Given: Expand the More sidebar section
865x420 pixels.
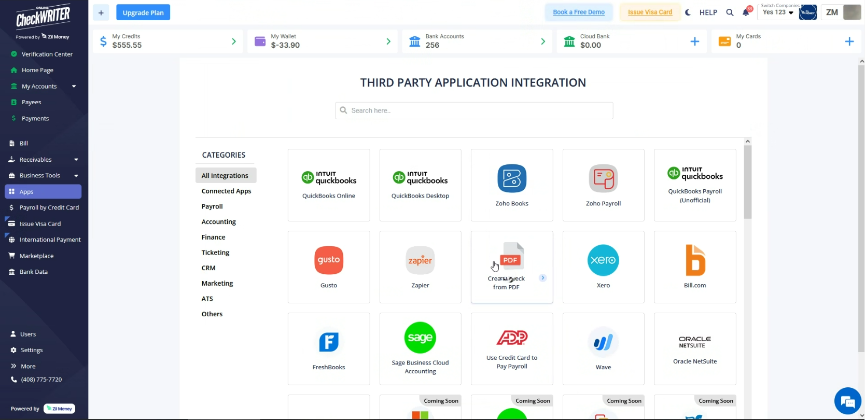Looking at the screenshot, I should [x=23, y=366].
